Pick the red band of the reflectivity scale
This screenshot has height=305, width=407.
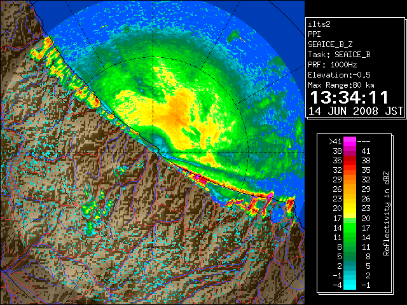tap(350, 161)
